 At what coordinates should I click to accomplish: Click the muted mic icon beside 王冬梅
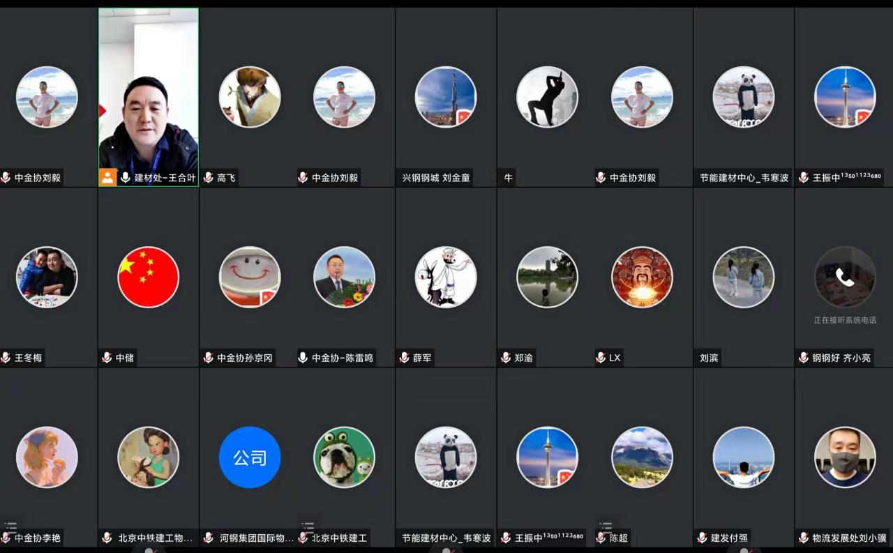[6, 358]
